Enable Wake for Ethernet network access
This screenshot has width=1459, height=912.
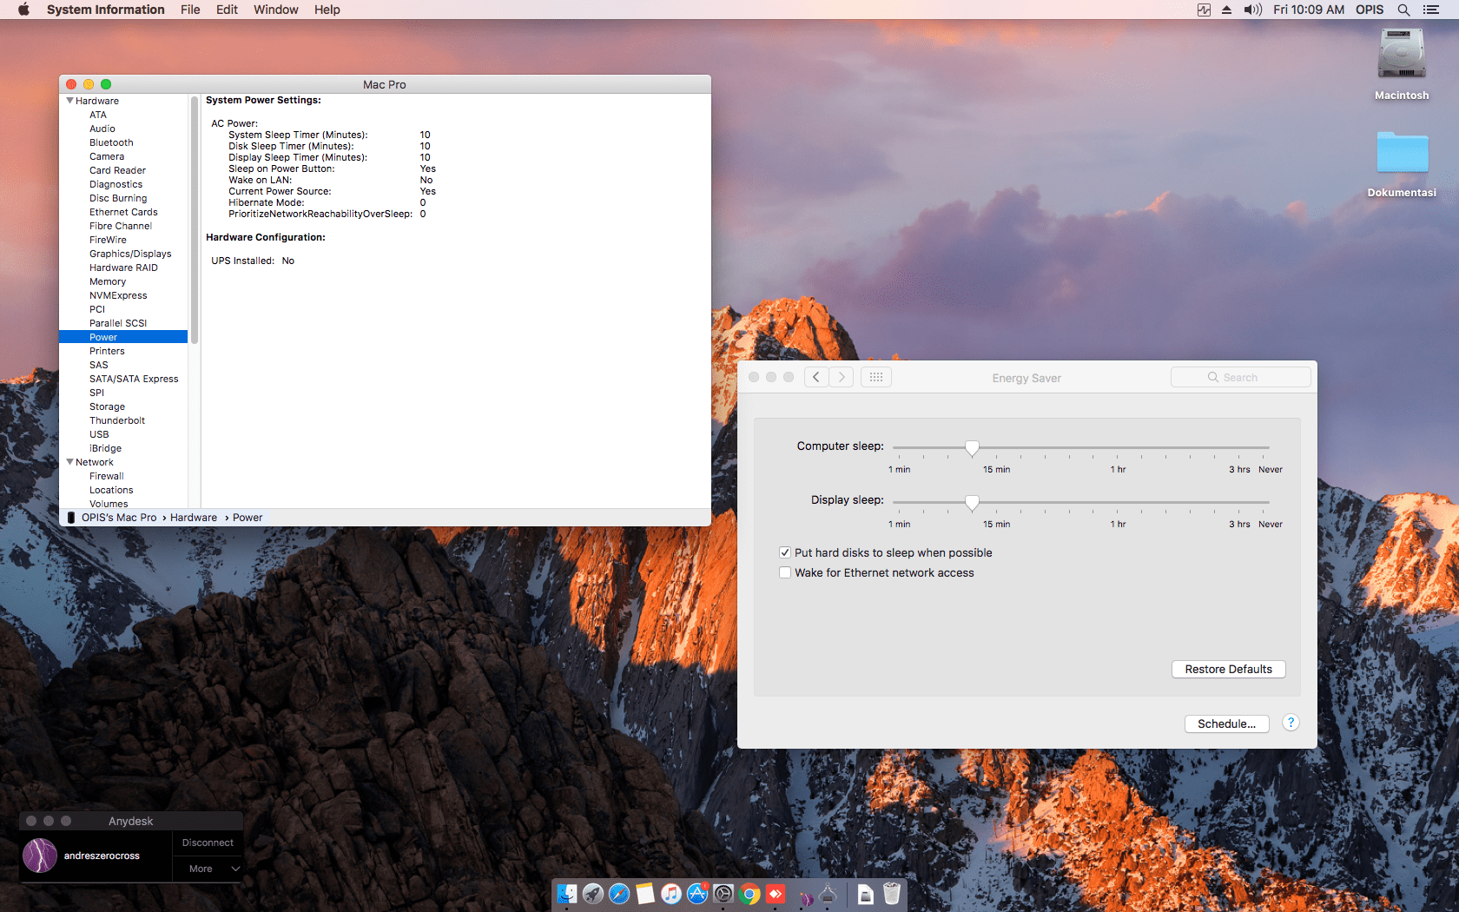[x=785, y=572]
